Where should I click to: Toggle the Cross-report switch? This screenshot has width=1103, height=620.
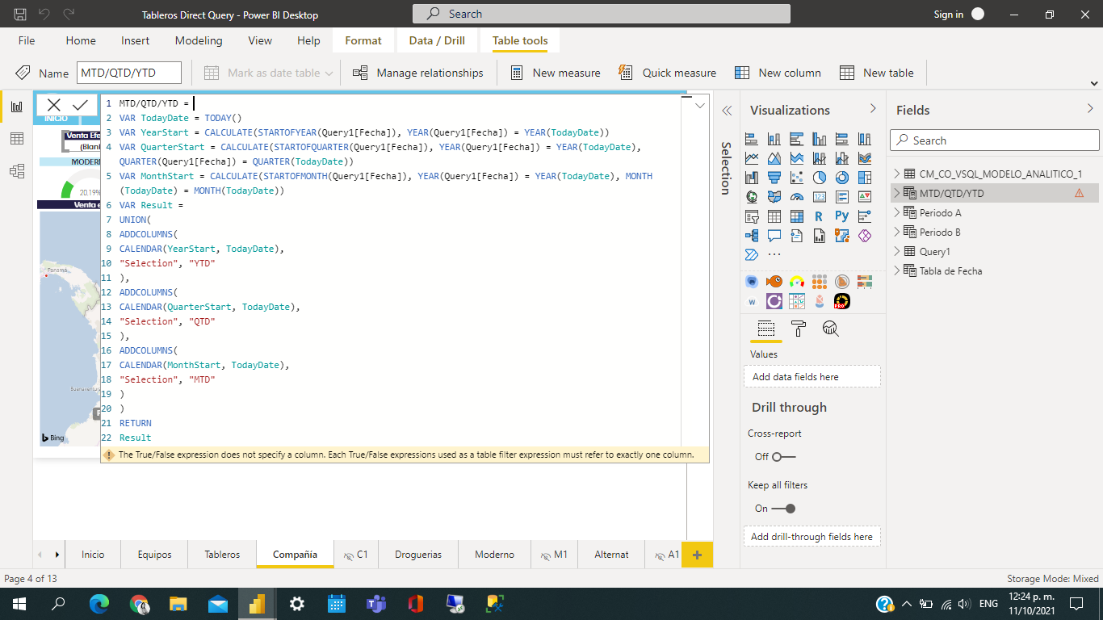click(783, 457)
